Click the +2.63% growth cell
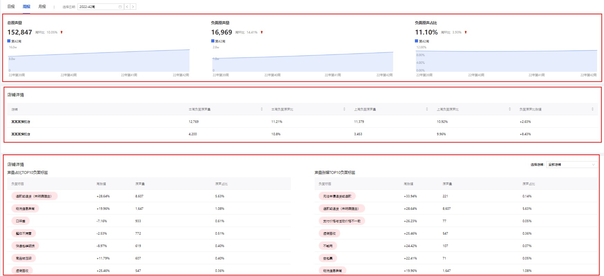 pos(525,121)
